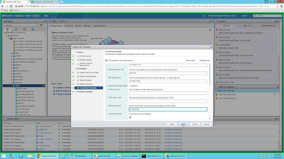Viewport: 284px width, 159px height.
Task: Click the vSphere search box
Action: pyautogui.click(x=268, y=16)
